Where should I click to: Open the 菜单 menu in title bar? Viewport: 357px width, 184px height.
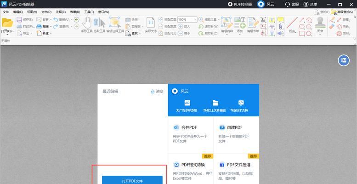[x=310, y=4]
